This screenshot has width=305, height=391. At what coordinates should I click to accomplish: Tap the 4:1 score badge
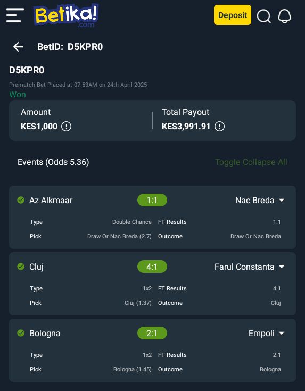click(x=152, y=267)
